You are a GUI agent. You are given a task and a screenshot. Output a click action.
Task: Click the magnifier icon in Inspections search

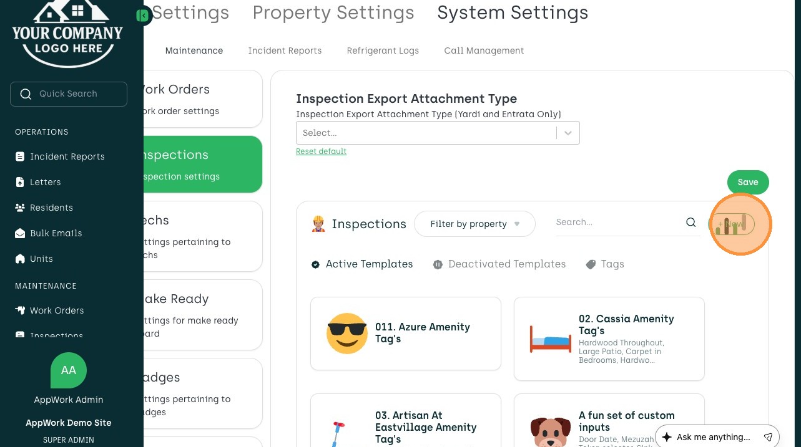pyautogui.click(x=690, y=223)
